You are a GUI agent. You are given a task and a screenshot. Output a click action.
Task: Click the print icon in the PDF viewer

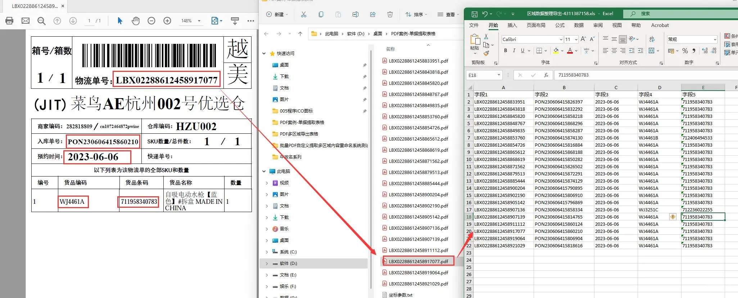click(x=9, y=21)
